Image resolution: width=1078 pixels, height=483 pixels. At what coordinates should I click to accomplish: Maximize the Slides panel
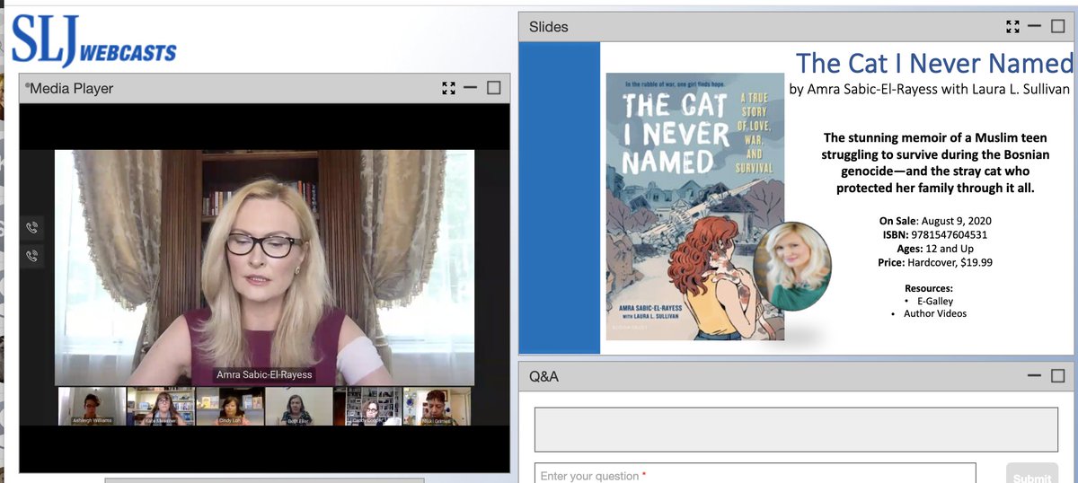pyautogui.click(x=1057, y=26)
